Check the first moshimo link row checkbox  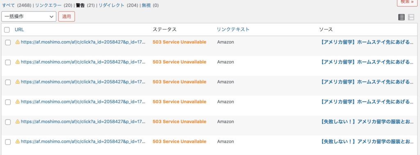8,42
